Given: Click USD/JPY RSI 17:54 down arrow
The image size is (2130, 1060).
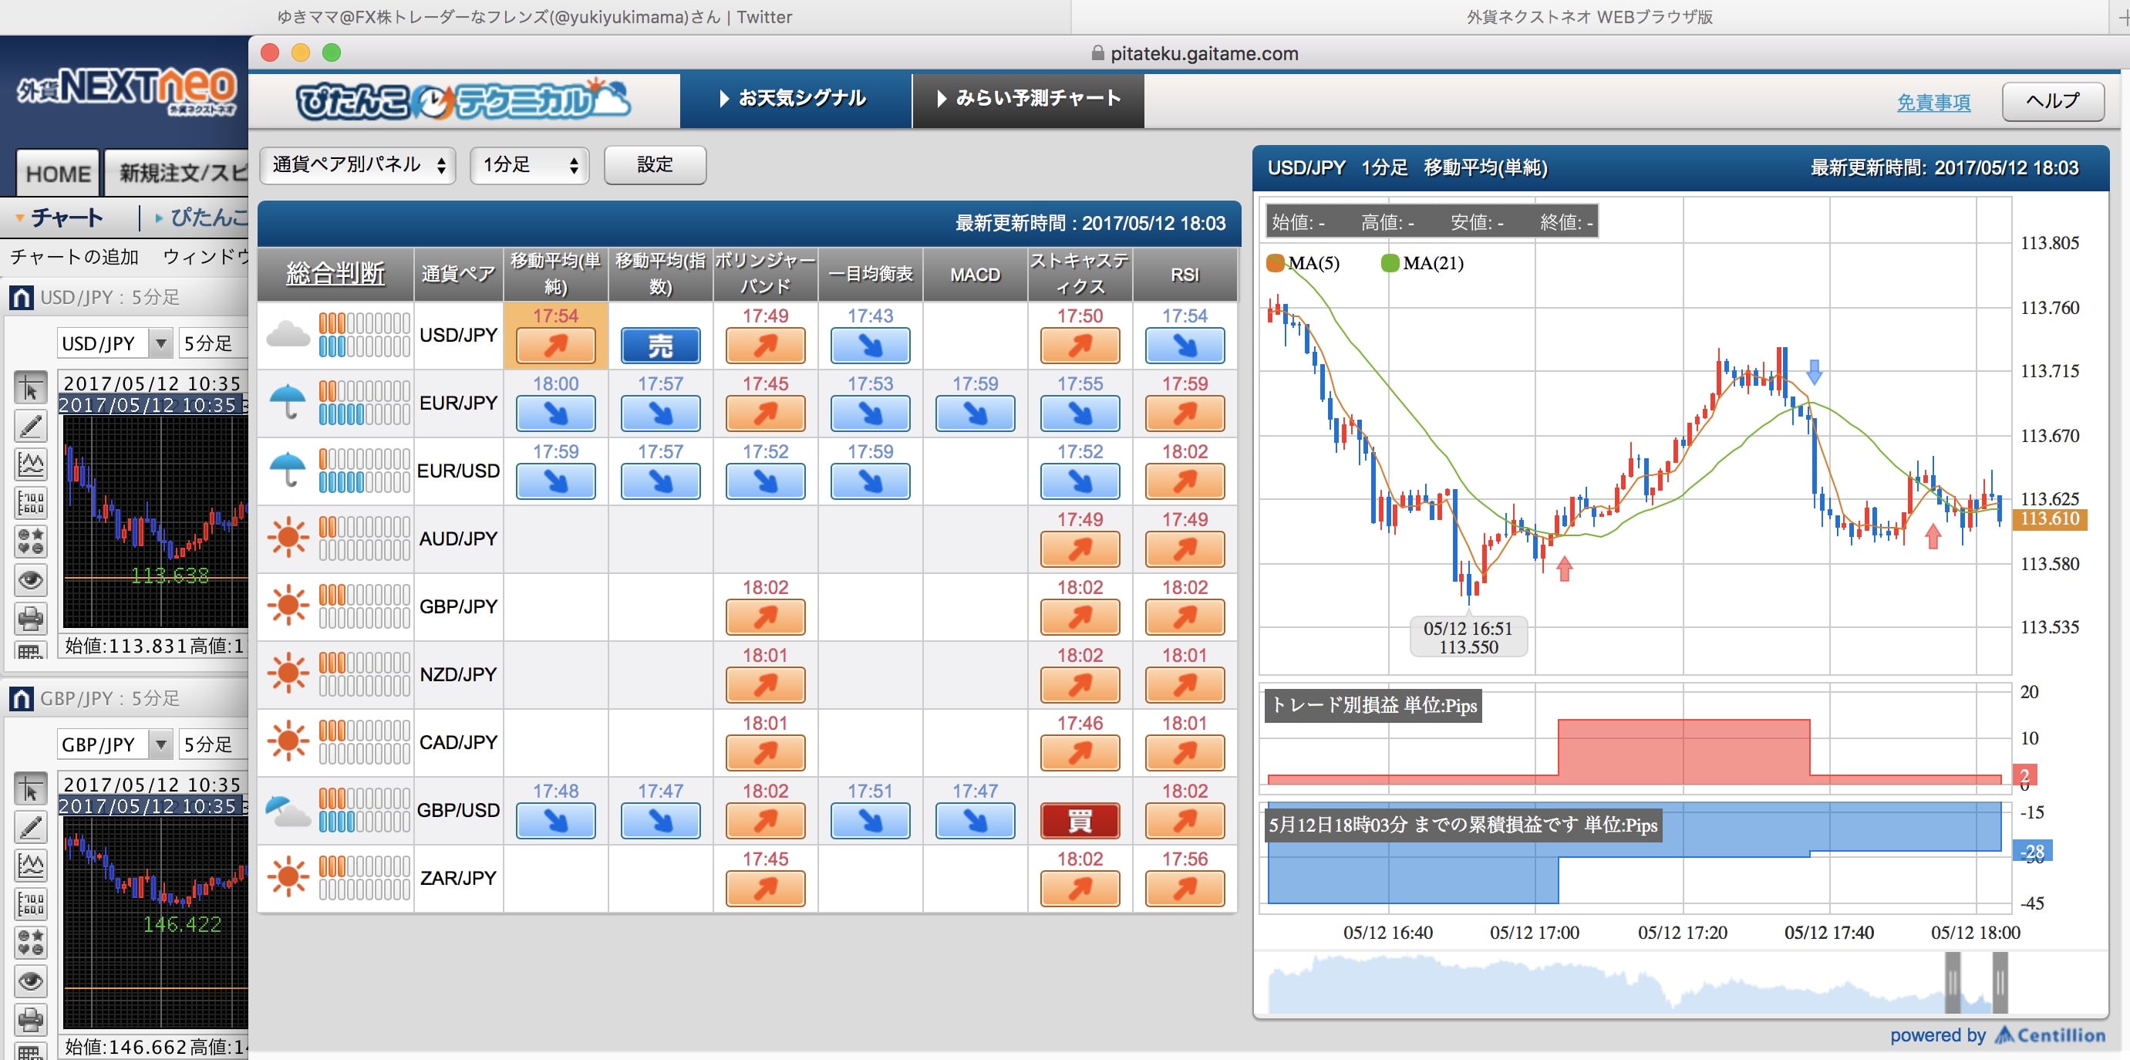Looking at the screenshot, I should tap(1185, 345).
